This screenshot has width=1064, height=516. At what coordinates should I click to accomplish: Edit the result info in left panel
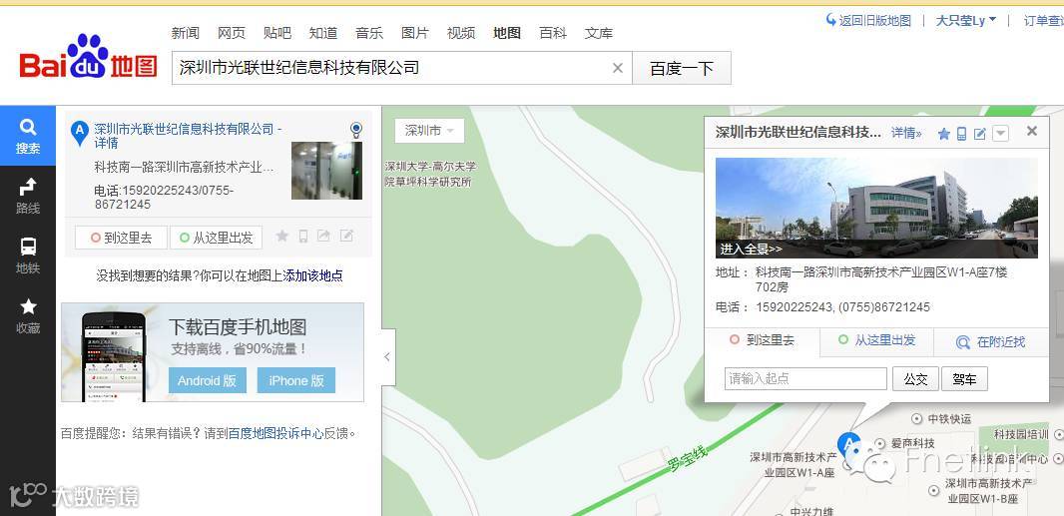[x=346, y=237]
